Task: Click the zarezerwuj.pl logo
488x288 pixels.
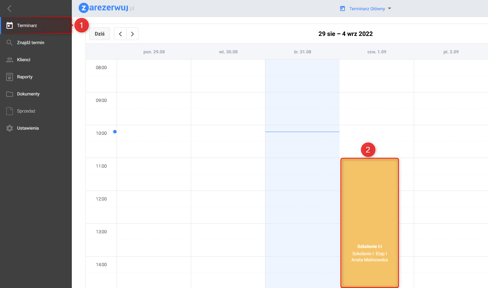Action: (x=106, y=8)
